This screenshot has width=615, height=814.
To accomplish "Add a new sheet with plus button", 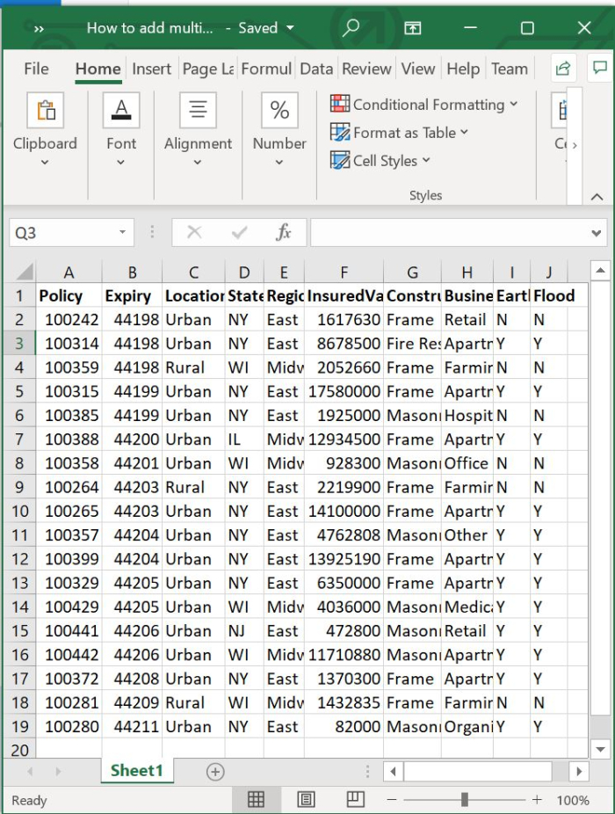I will (215, 772).
